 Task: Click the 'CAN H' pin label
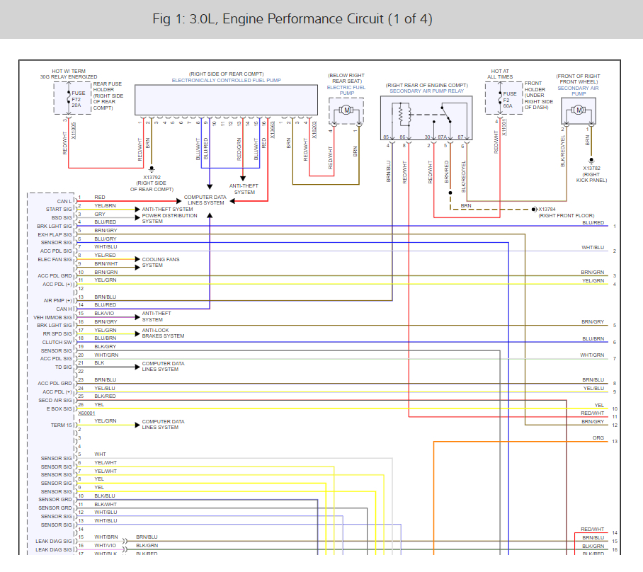[64, 309]
